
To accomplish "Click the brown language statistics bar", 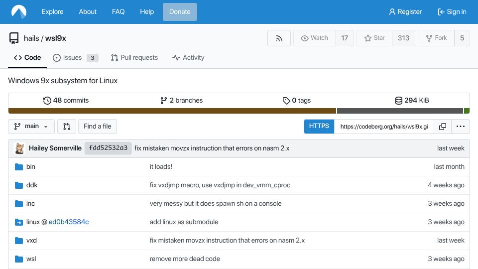I will click(172, 111).
